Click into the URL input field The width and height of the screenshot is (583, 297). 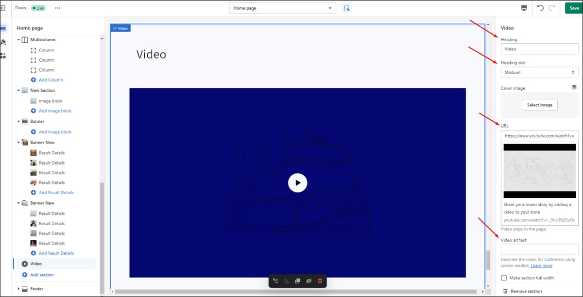tap(539, 136)
